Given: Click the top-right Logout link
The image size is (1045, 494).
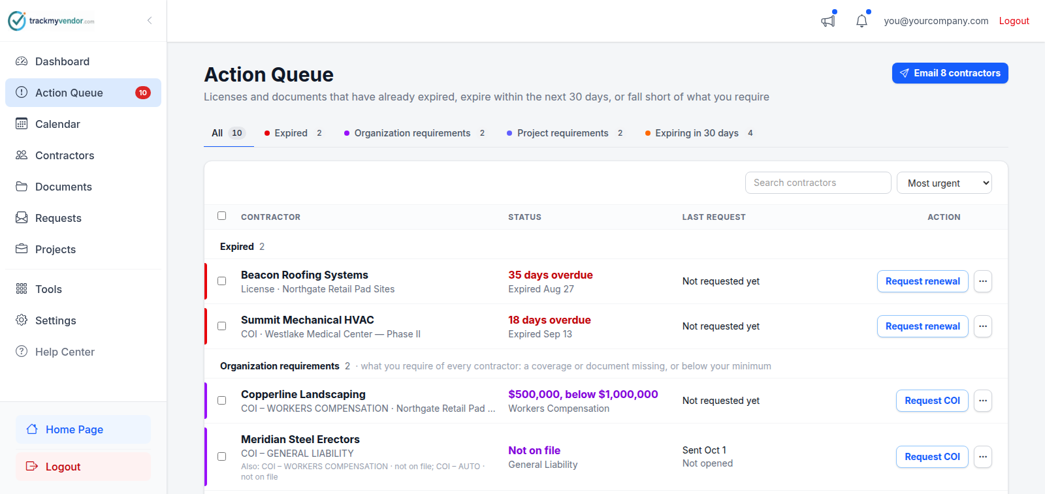Looking at the screenshot, I should click(1014, 21).
